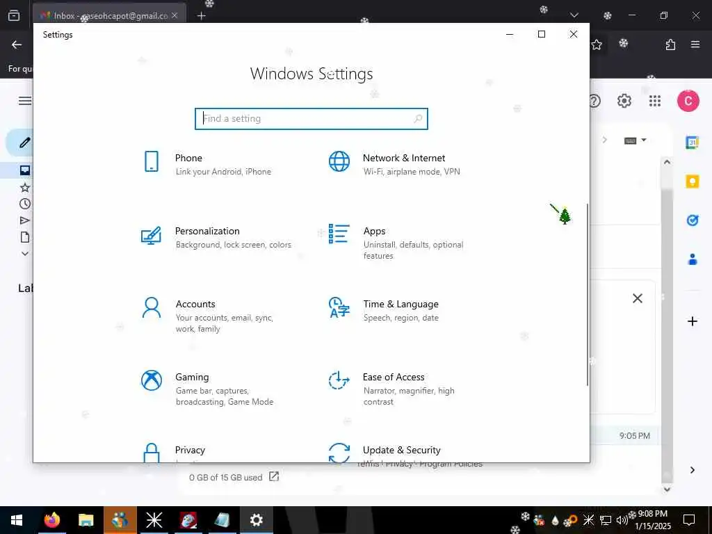This screenshot has width=712, height=534.
Task: Open Google Keep side panel icon
Action: click(693, 181)
